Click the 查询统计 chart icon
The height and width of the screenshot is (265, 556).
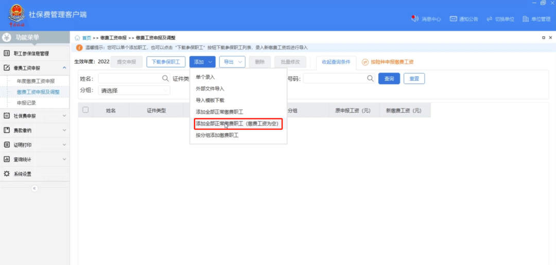pos(6,159)
